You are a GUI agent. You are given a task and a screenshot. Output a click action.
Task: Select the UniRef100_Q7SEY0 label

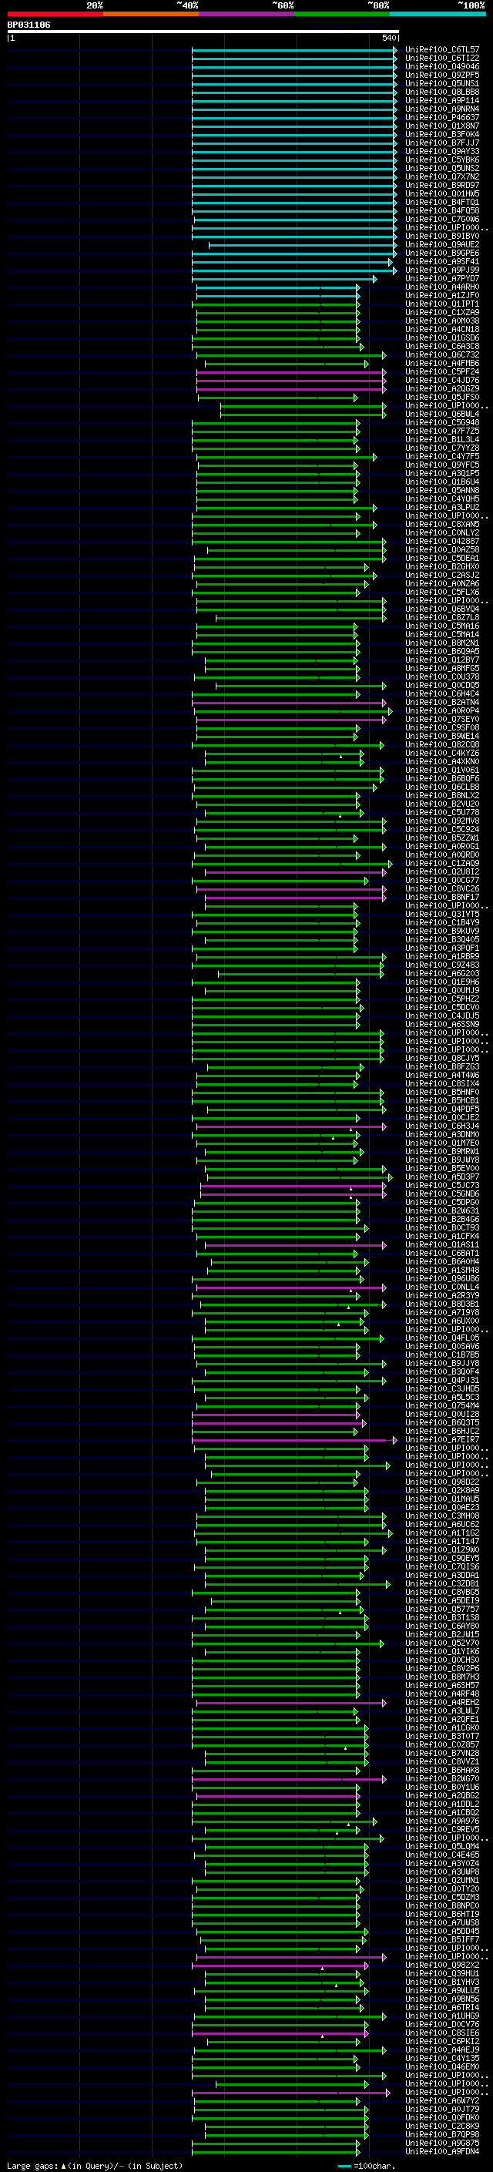click(442, 719)
